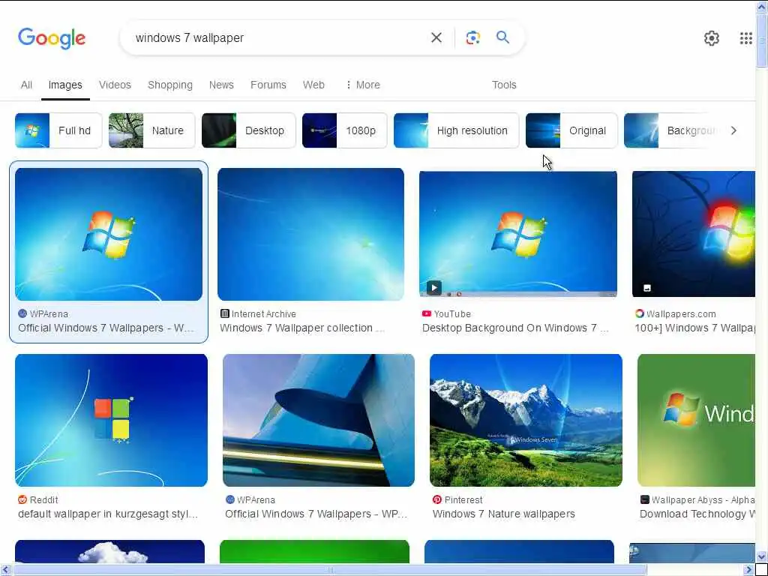Switch to the Forums tab
The width and height of the screenshot is (768, 576).
coord(268,85)
